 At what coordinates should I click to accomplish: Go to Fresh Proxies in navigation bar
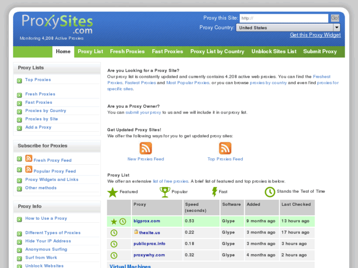128,52
